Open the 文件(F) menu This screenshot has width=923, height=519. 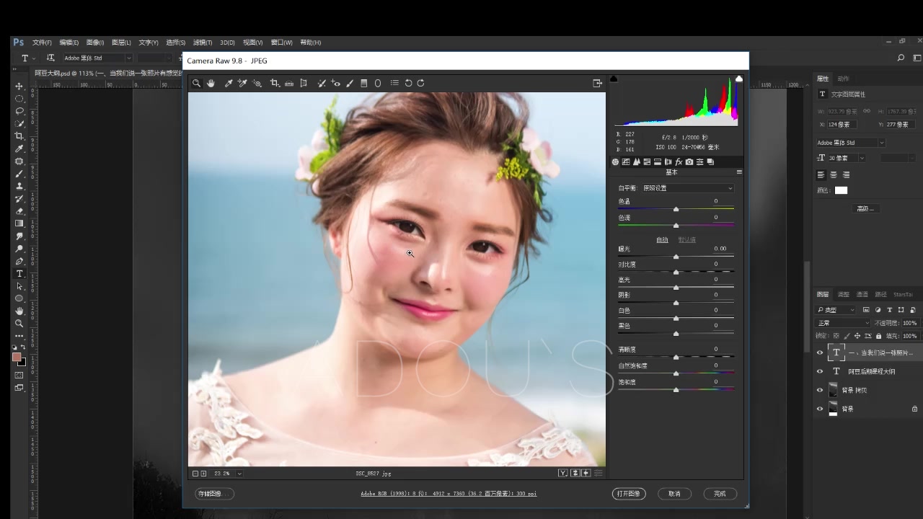click(42, 43)
